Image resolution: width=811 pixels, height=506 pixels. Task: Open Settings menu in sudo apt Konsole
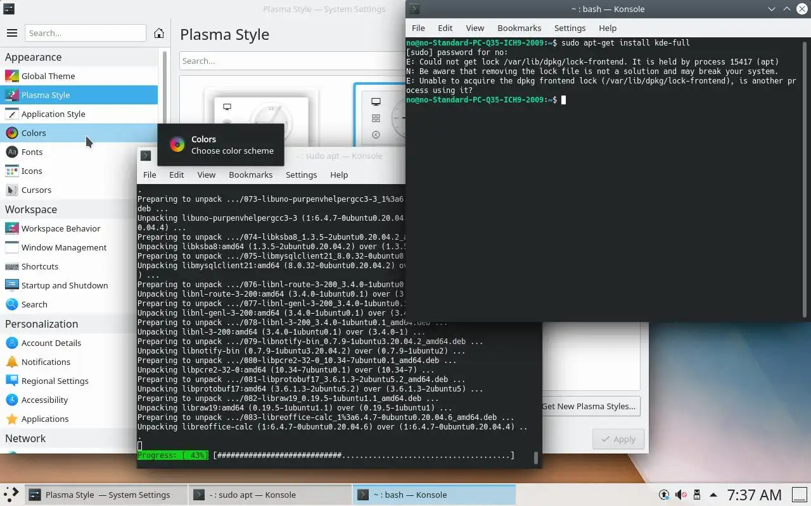tap(301, 175)
